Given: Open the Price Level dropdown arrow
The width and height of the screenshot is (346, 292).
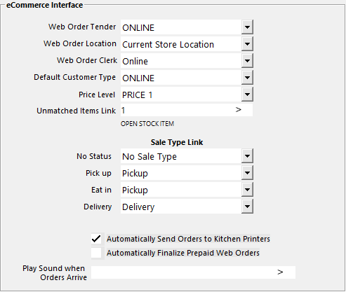Looking at the screenshot, I should click(247, 95).
